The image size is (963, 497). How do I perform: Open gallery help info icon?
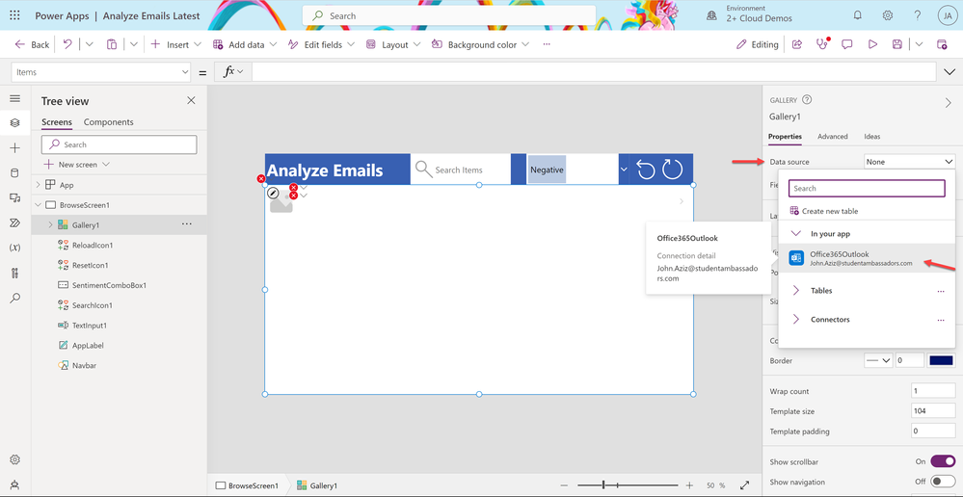coord(807,100)
